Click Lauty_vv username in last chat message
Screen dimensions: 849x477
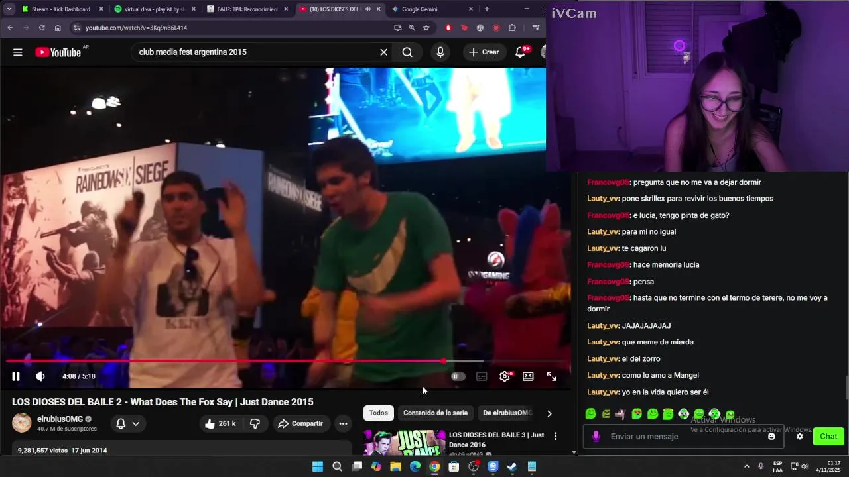603,392
